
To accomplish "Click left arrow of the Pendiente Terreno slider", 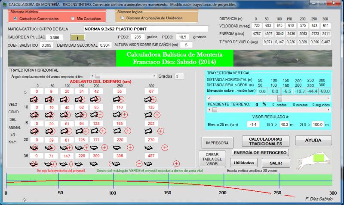I will (x=209, y=110).
